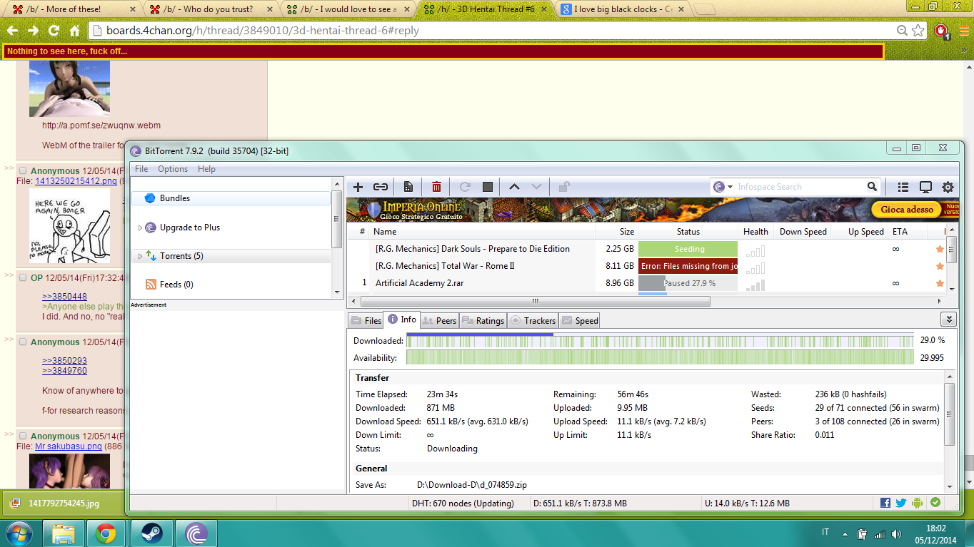The height and width of the screenshot is (547, 974).
Task: Move torrent up the queue
Action: (514, 187)
